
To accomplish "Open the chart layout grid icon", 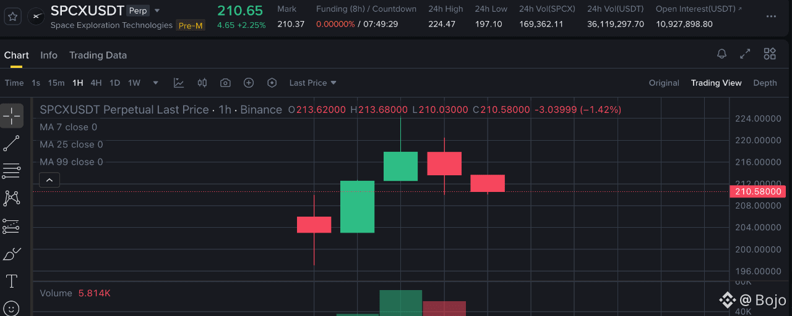I will point(770,54).
